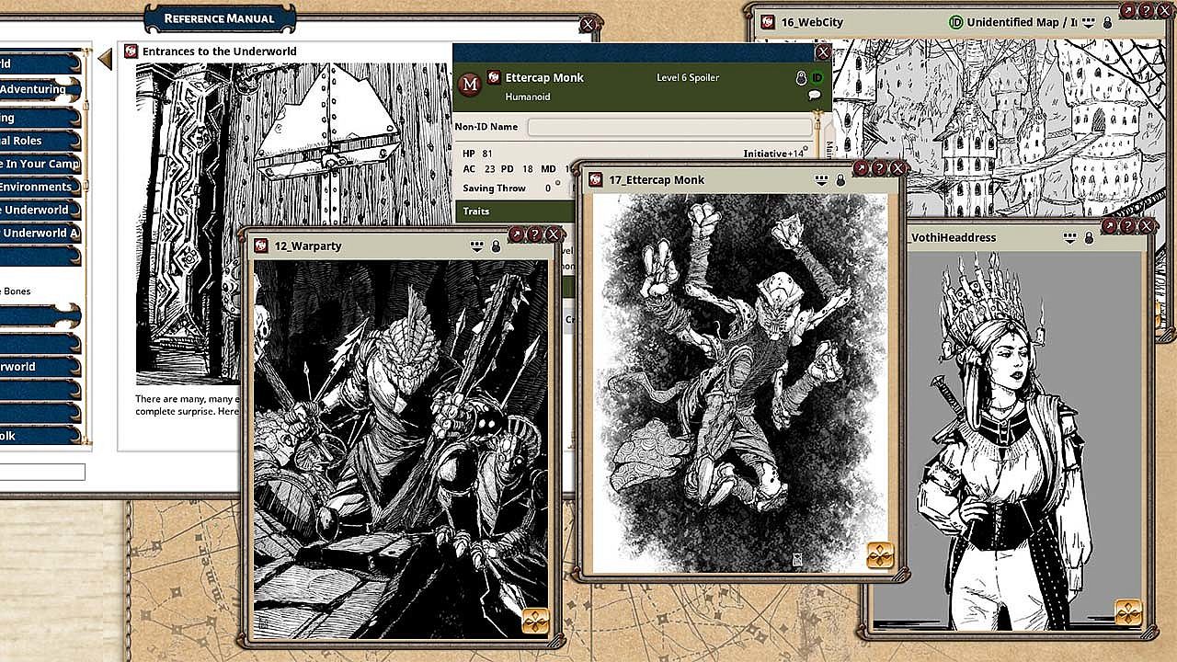
Task: Open help for VothiHeaddress window
Action: [x=1128, y=225]
